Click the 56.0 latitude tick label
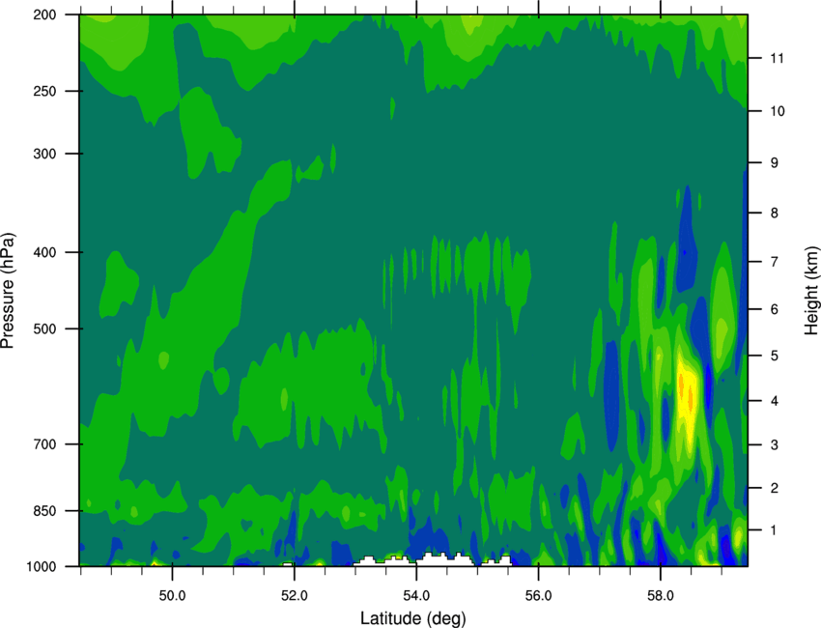The image size is (821, 628). (x=539, y=596)
